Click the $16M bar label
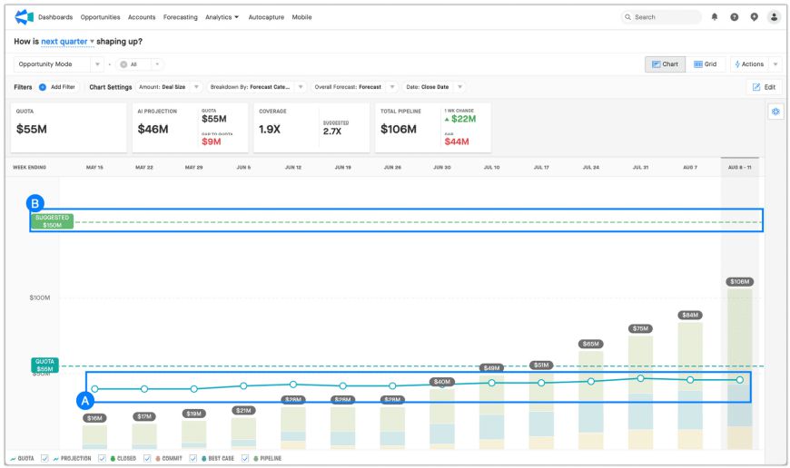The height and width of the screenshot is (468, 790). coord(94,418)
